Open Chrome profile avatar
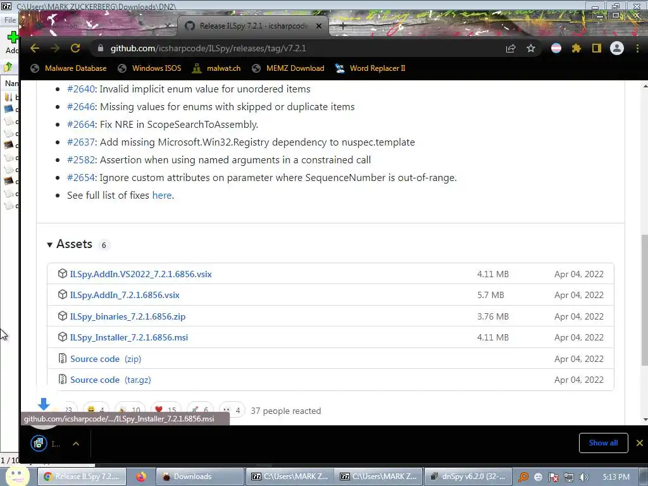This screenshot has width=648, height=486. 616,48
